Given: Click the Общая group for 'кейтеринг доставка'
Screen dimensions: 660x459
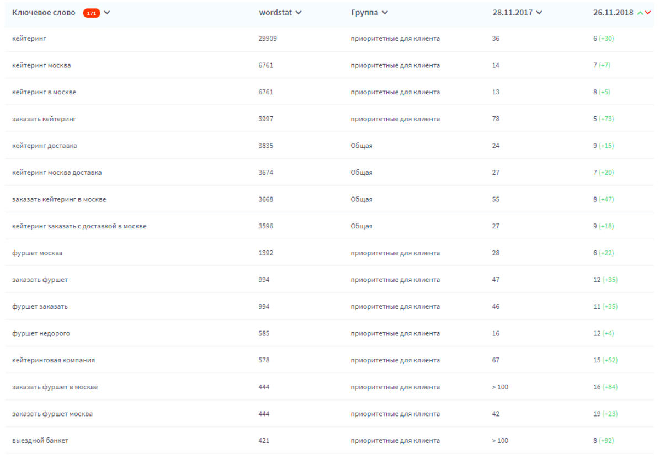Looking at the screenshot, I should tap(361, 146).
